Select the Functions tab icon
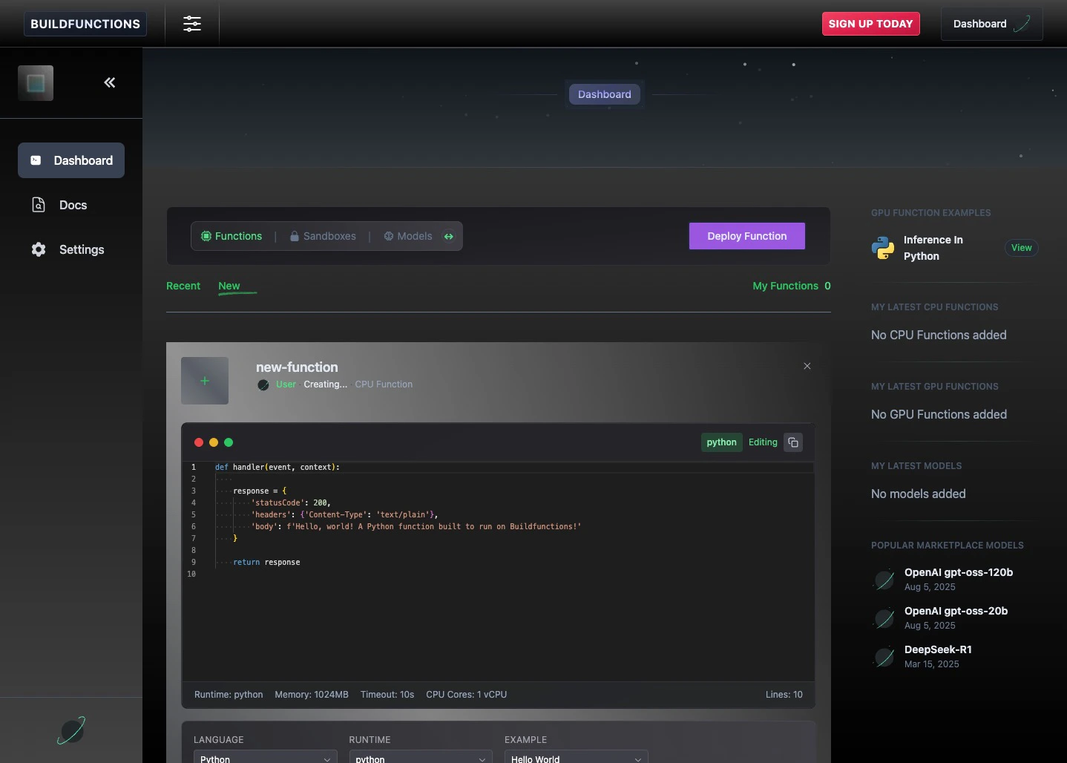Viewport: 1067px width, 763px height. [x=206, y=236]
